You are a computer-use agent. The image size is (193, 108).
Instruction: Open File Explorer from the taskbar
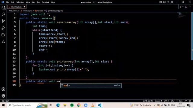tap(65, 105)
